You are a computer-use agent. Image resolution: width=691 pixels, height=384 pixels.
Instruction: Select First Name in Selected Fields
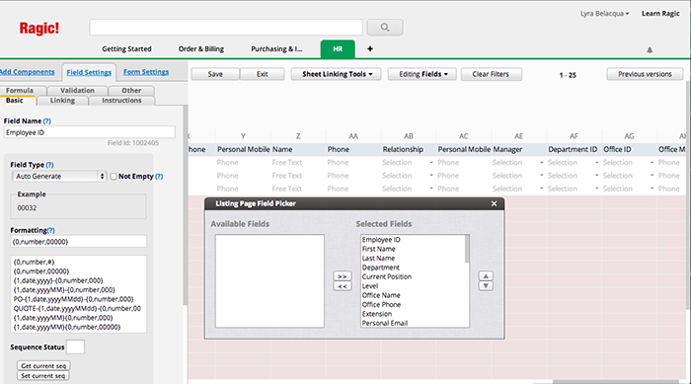(x=378, y=249)
